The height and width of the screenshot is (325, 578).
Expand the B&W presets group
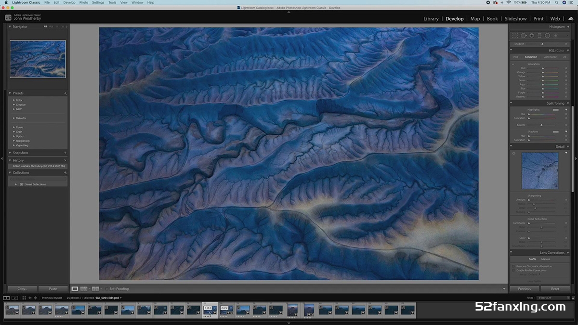coord(14,109)
